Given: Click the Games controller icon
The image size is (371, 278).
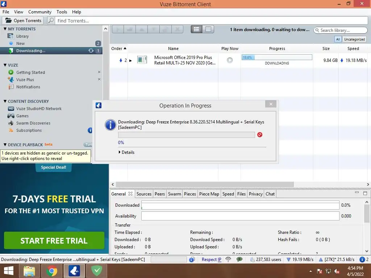Looking at the screenshot, I should [11, 116].
